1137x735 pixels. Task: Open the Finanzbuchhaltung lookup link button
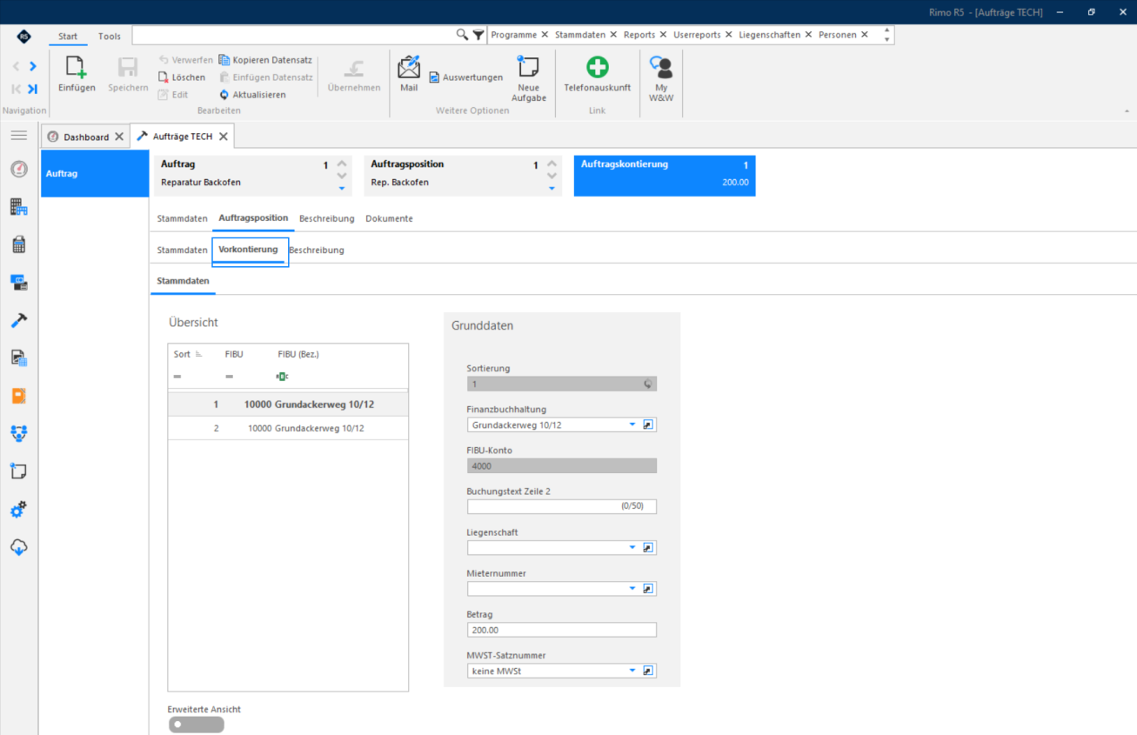coord(648,425)
